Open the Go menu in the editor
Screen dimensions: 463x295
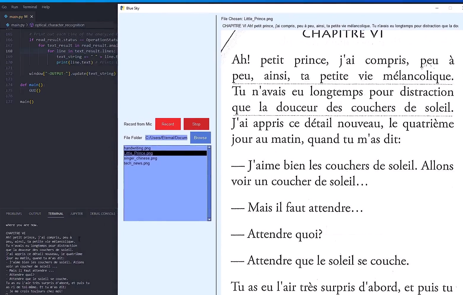coord(4,7)
